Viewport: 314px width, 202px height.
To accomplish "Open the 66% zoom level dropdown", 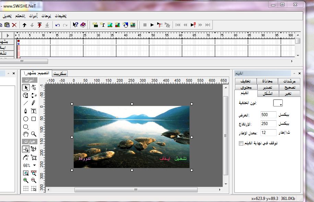I will (34, 165).
